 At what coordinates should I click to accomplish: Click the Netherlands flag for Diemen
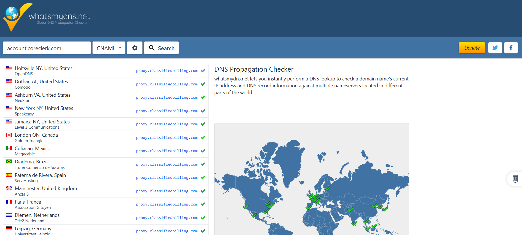pyautogui.click(x=9, y=215)
